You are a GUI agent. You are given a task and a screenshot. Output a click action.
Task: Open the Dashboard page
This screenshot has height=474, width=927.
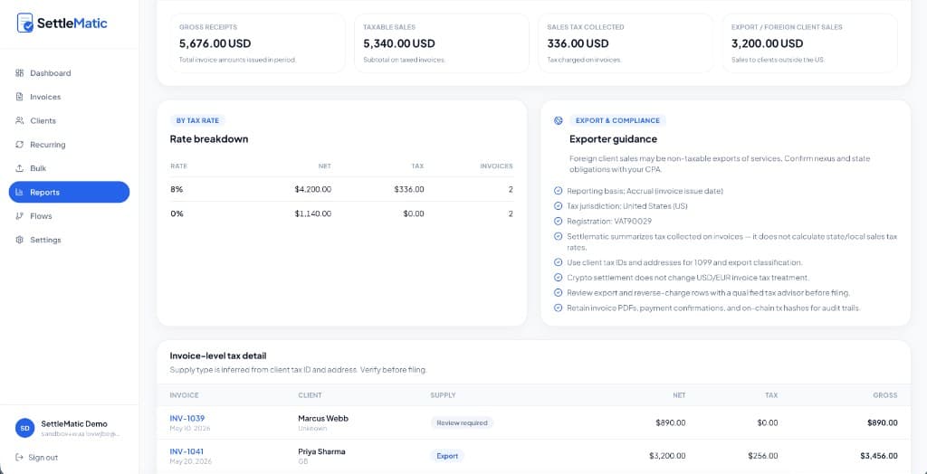click(x=69, y=73)
